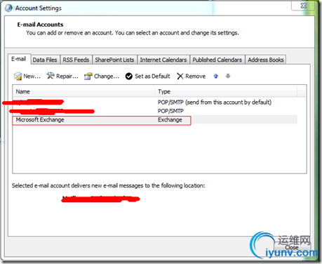Switch to Address Books tab
This screenshot has width=322, height=264.
(x=266, y=60)
